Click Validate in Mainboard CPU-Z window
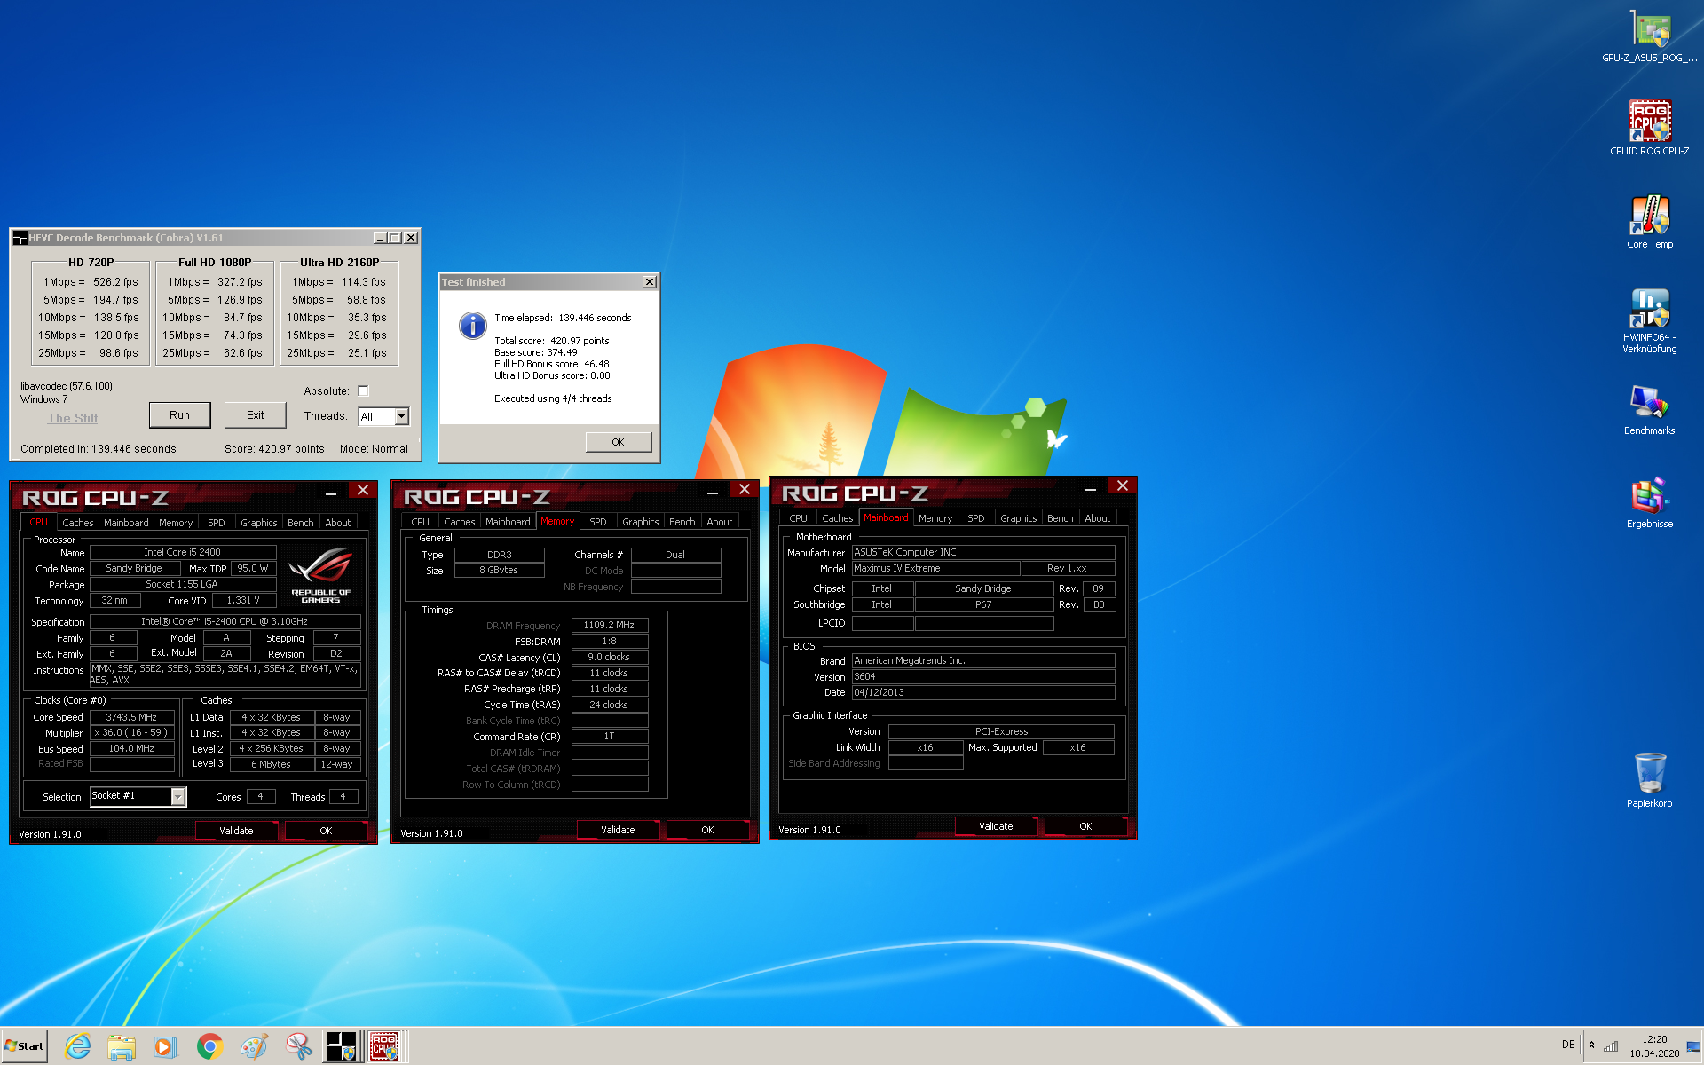This screenshot has height=1065, width=1704. pos(996,826)
